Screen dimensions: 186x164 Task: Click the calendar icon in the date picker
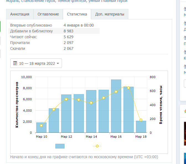click(15, 63)
